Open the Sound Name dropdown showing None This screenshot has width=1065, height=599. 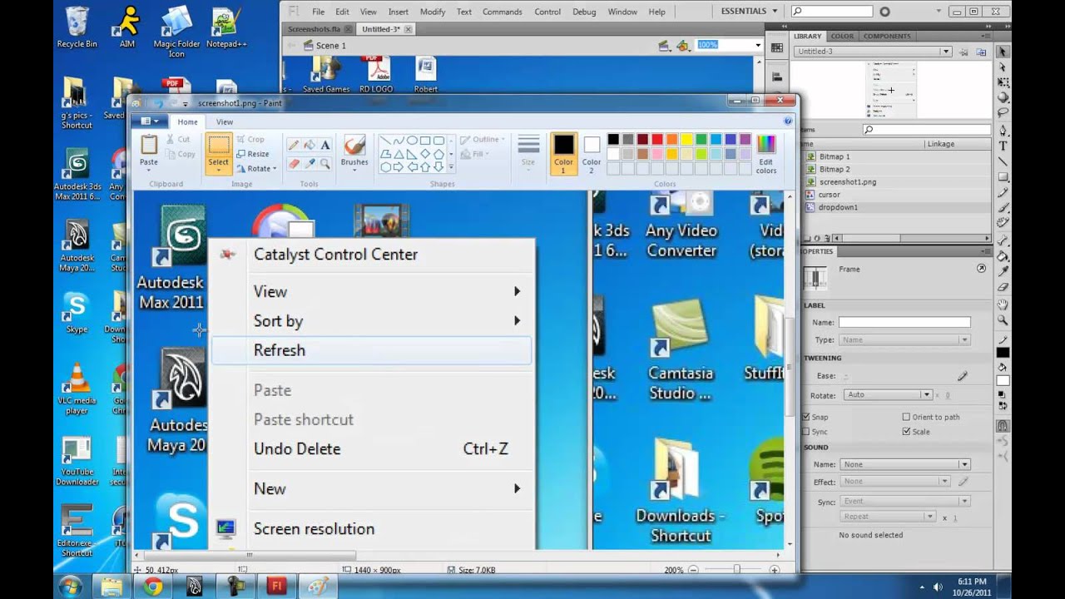point(904,464)
